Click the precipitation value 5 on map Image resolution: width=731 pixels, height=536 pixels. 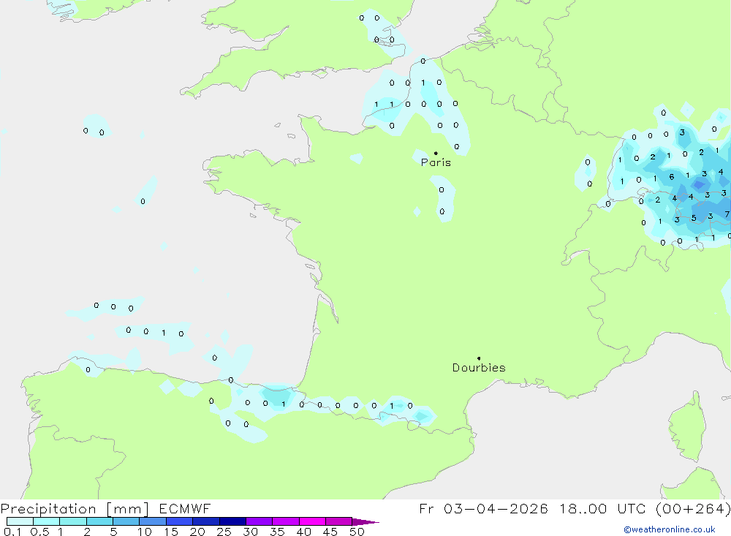[694, 218]
